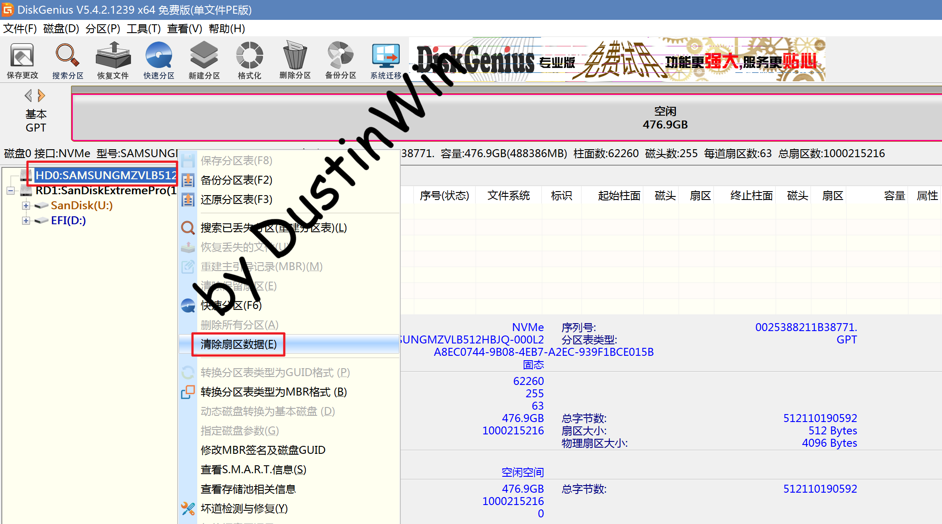
Task: Choose 修改MBR签名及磁盘GUID entry
Action: [289, 450]
